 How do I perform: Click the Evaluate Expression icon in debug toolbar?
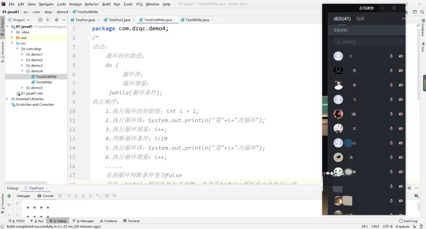click(x=106, y=195)
